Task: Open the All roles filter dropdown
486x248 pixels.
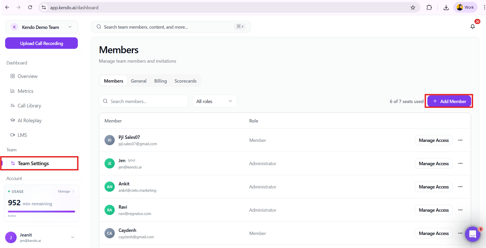Action: [x=214, y=101]
